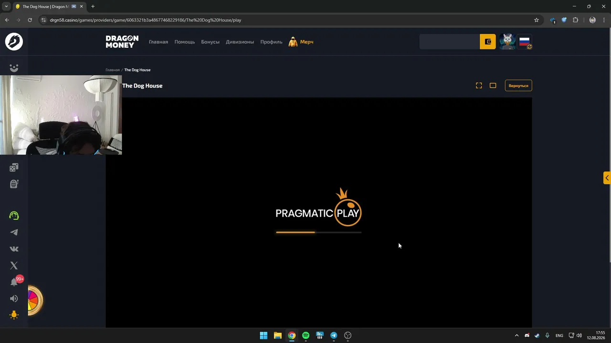Viewport: 611px width, 343px height.
Task: Open a new browser tab
Action: [93, 7]
